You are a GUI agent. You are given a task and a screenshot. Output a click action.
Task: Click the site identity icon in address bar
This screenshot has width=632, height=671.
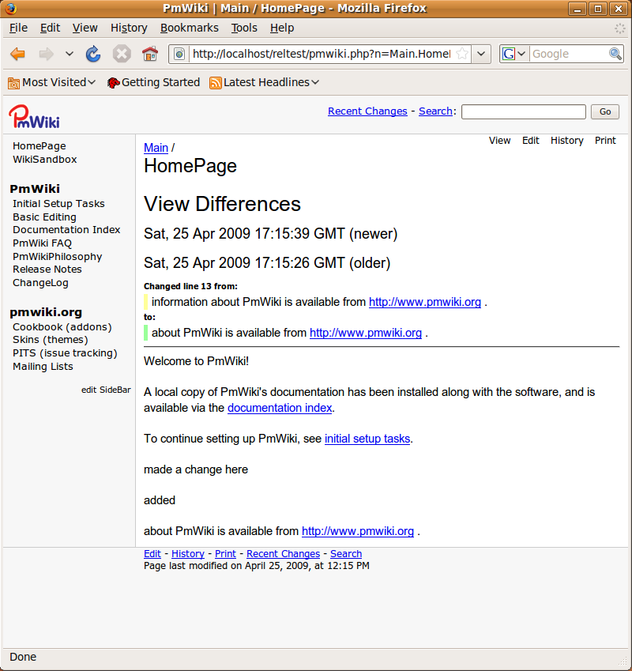pyautogui.click(x=179, y=54)
